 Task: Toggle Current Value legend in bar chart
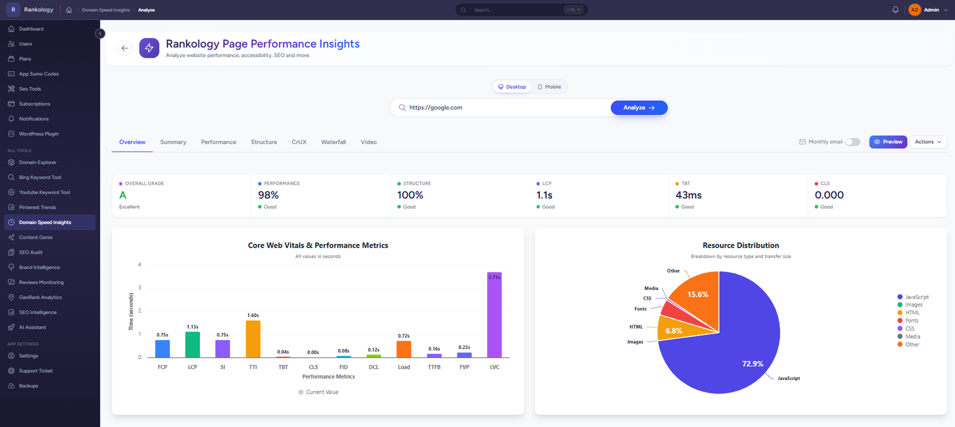point(318,392)
